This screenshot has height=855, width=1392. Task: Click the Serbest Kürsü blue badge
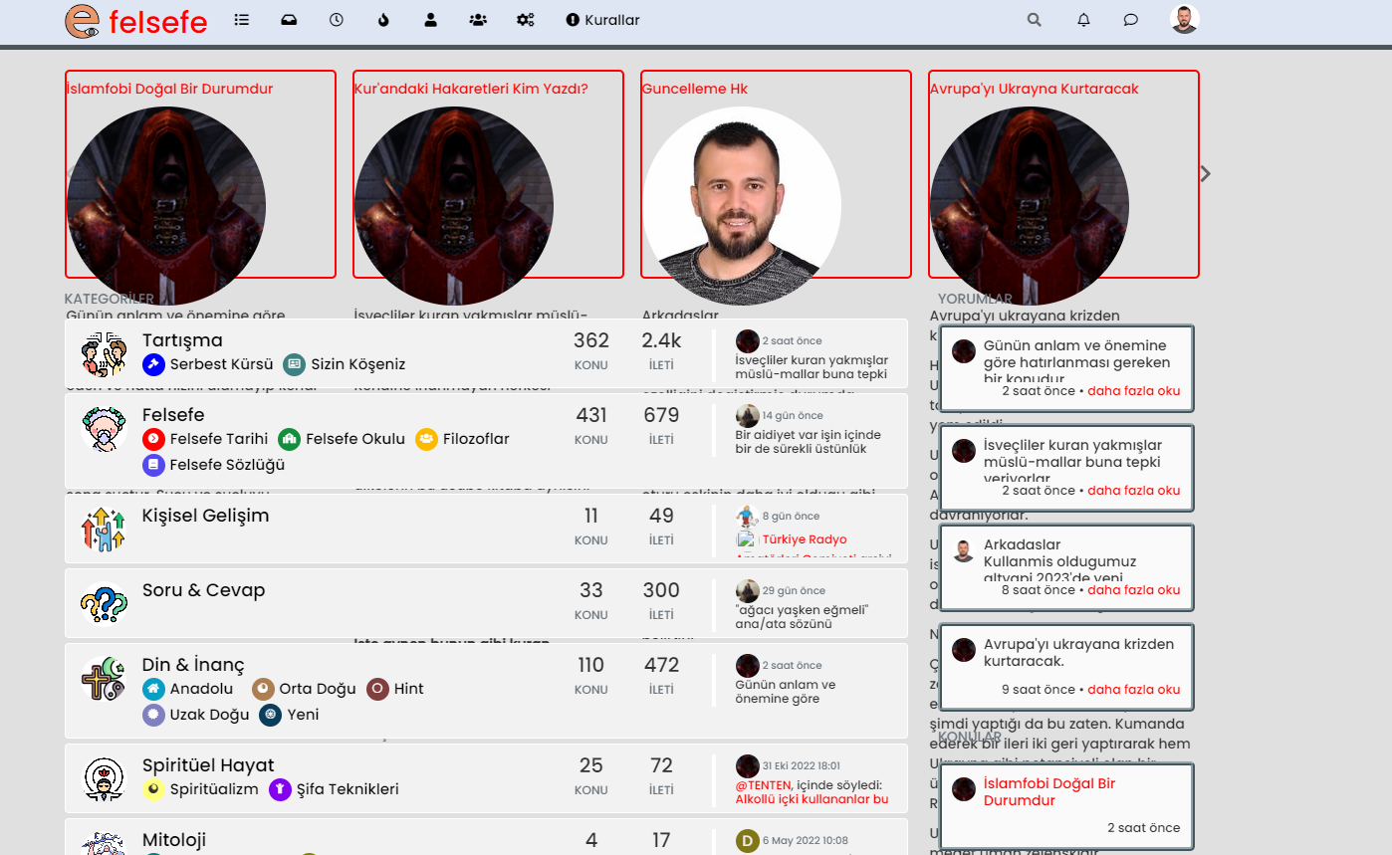point(152,364)
